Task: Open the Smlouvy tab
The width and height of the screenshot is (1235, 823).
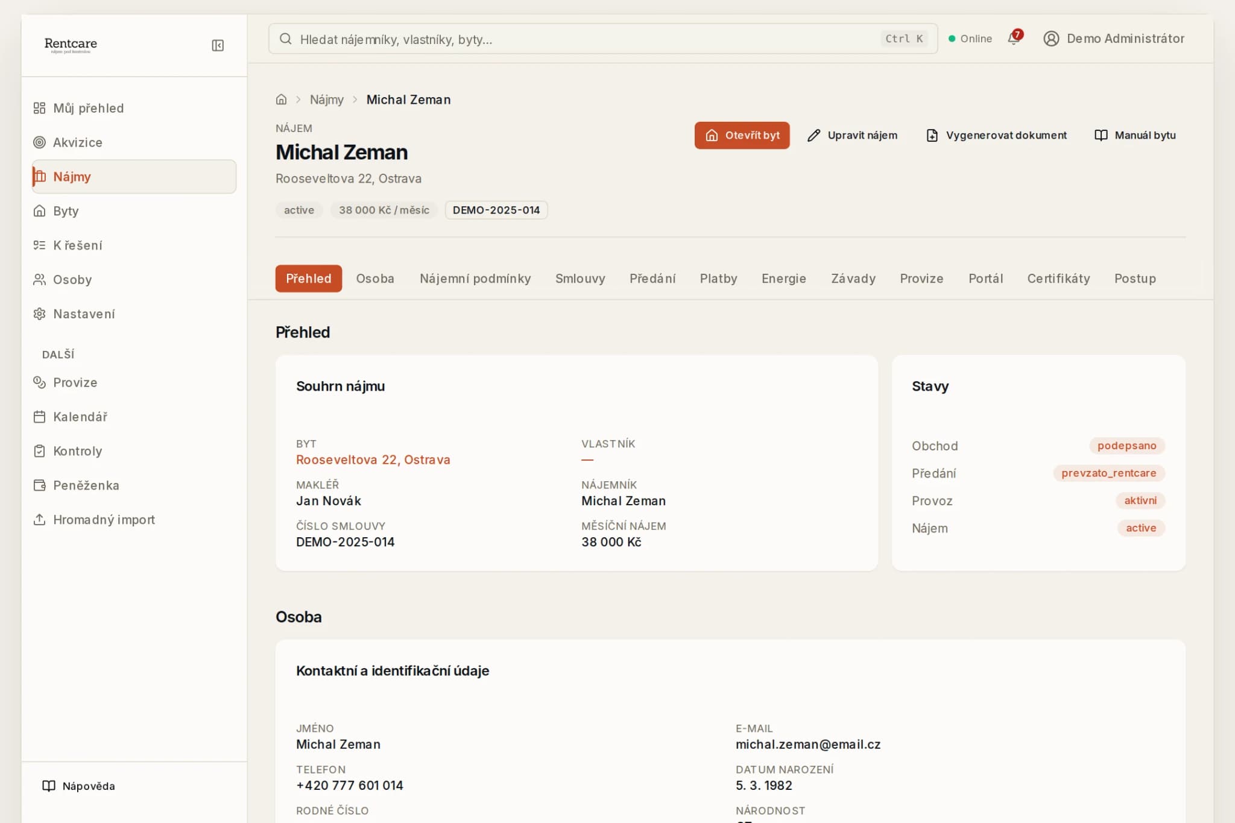Action: coord(580,279)
